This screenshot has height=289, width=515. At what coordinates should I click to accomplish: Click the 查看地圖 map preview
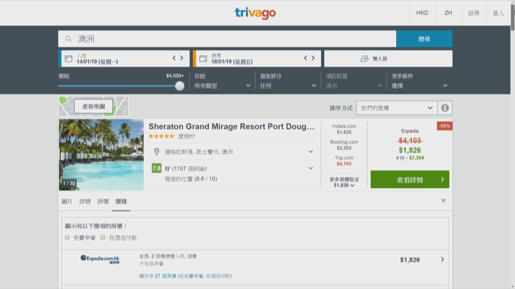(93, 106)
